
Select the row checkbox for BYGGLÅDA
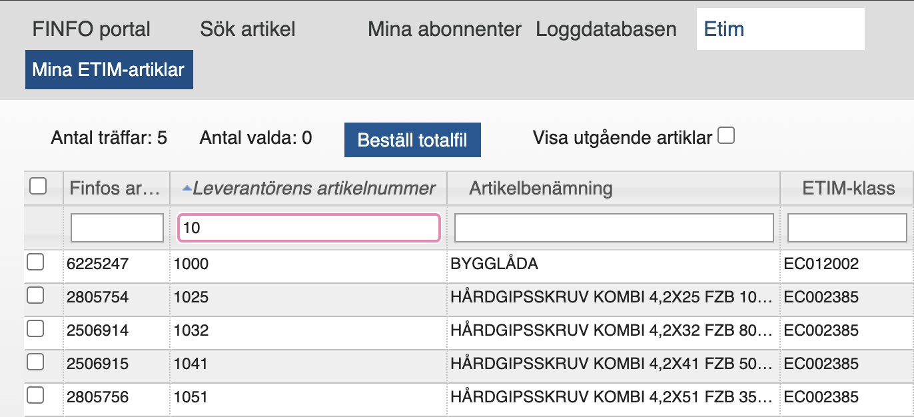(x=35, y=262)
